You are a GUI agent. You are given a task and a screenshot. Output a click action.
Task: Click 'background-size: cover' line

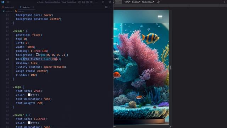[x=35, y=15]
